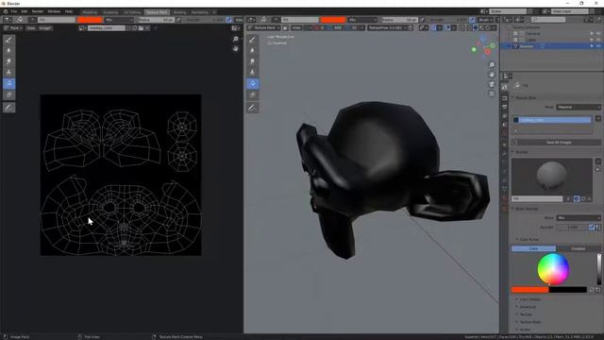Open the File menu
The image size is (604, 340).
pos(14,11)
